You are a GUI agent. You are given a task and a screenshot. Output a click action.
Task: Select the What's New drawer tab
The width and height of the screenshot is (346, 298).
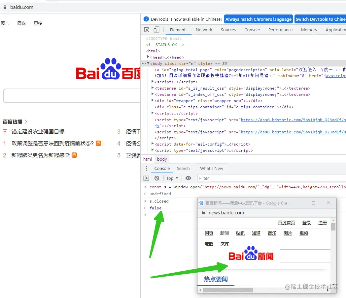[x=211, y=168]
